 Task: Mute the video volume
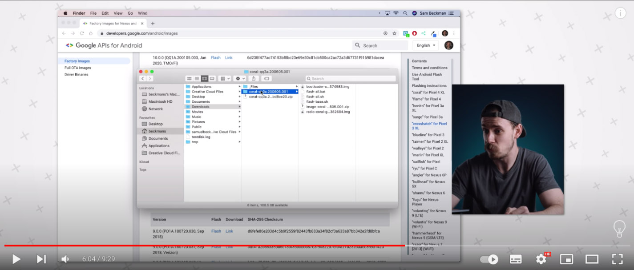click(65, 259)
